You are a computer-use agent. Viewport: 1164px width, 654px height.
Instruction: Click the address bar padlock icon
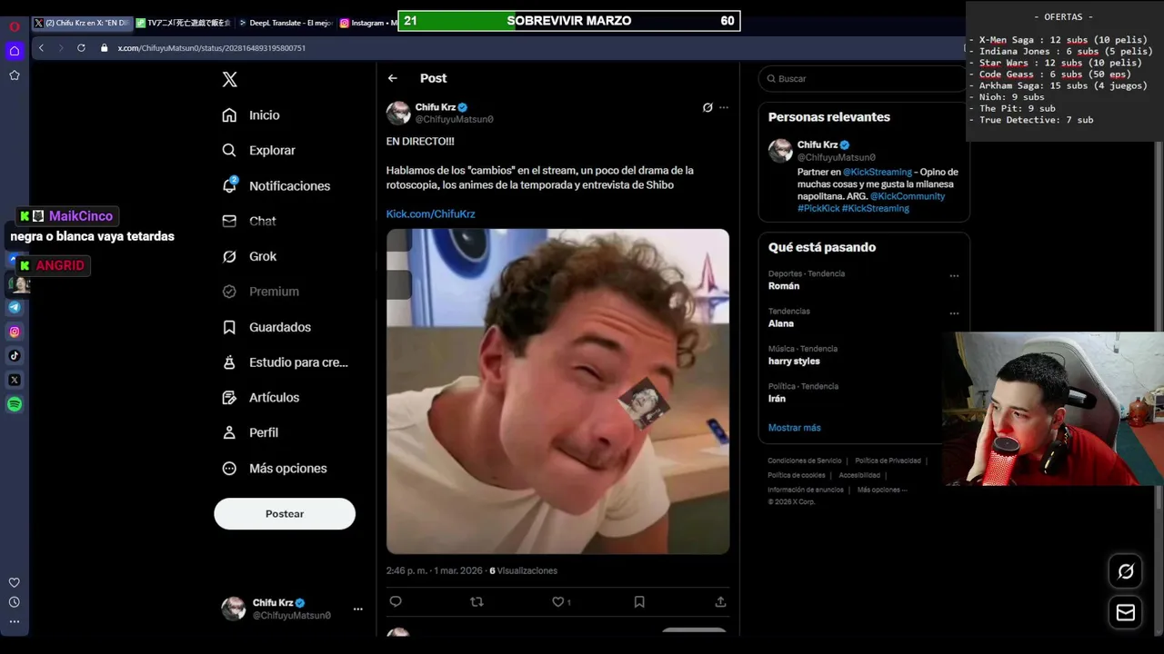[x=104, y=48]
